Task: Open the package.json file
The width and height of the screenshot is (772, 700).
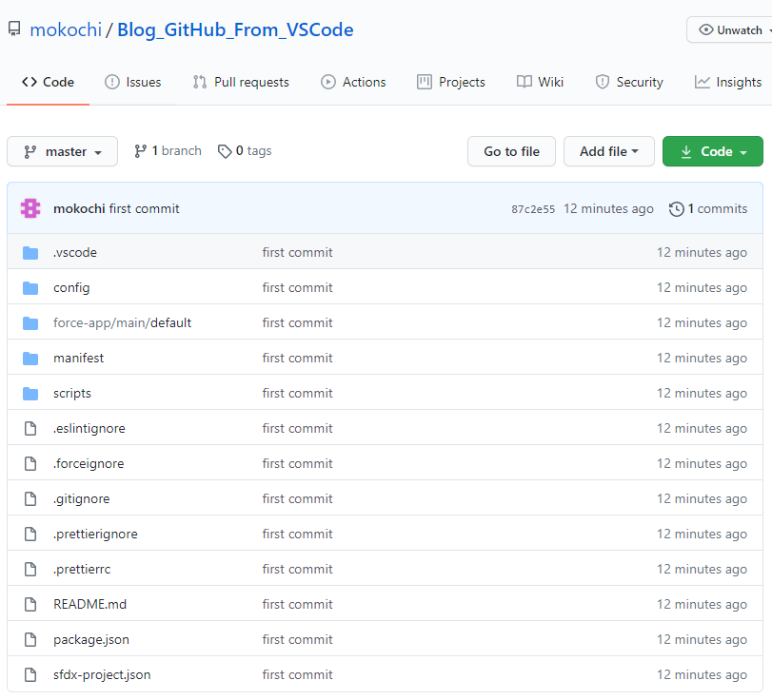Action: coord(91,639)
